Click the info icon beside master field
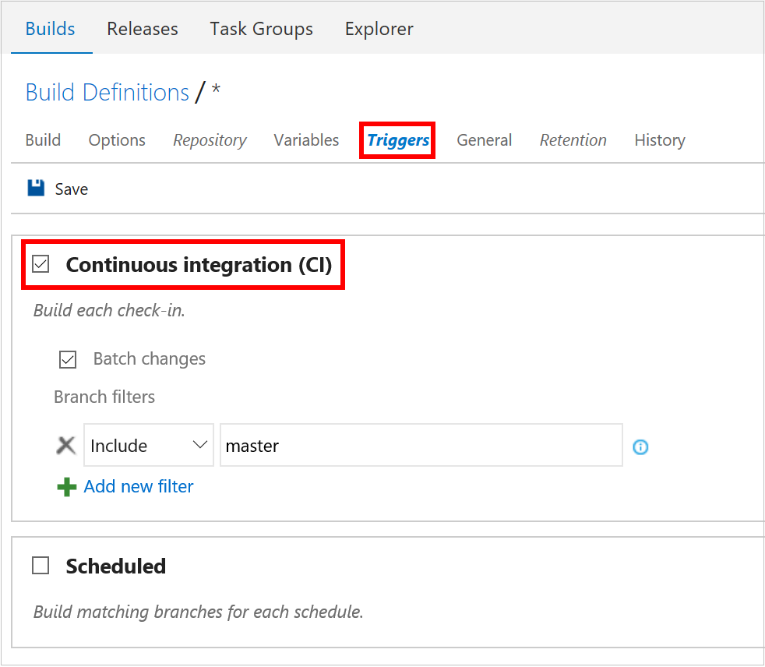Image resolution: width=765 pixels, height=667 pixels. 640,446
